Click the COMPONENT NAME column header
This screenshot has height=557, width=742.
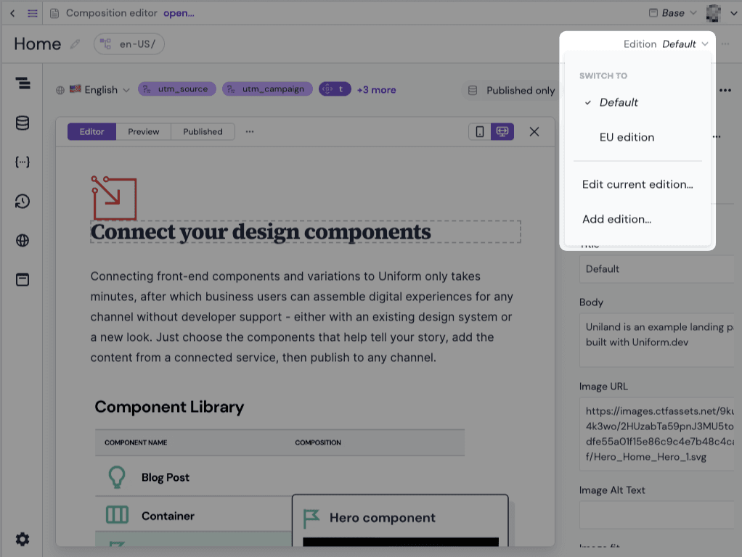[x=136, y=442]
